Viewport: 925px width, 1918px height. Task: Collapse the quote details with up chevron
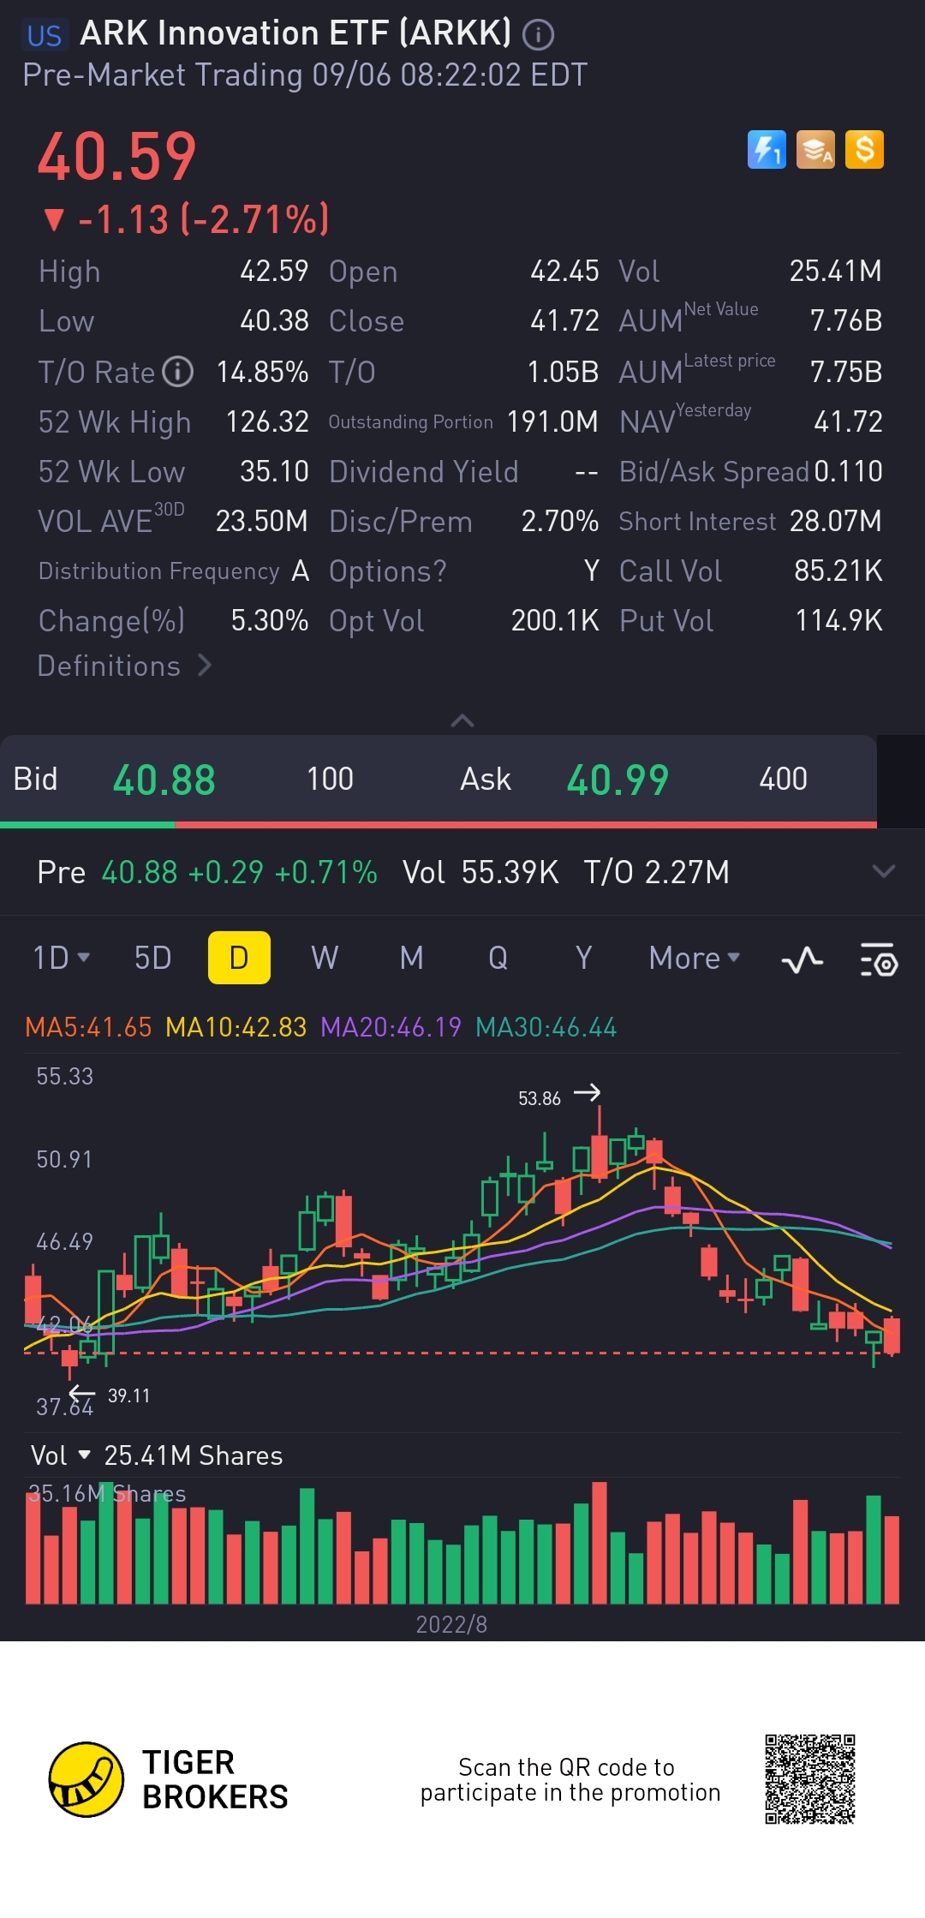pos(462,720)
